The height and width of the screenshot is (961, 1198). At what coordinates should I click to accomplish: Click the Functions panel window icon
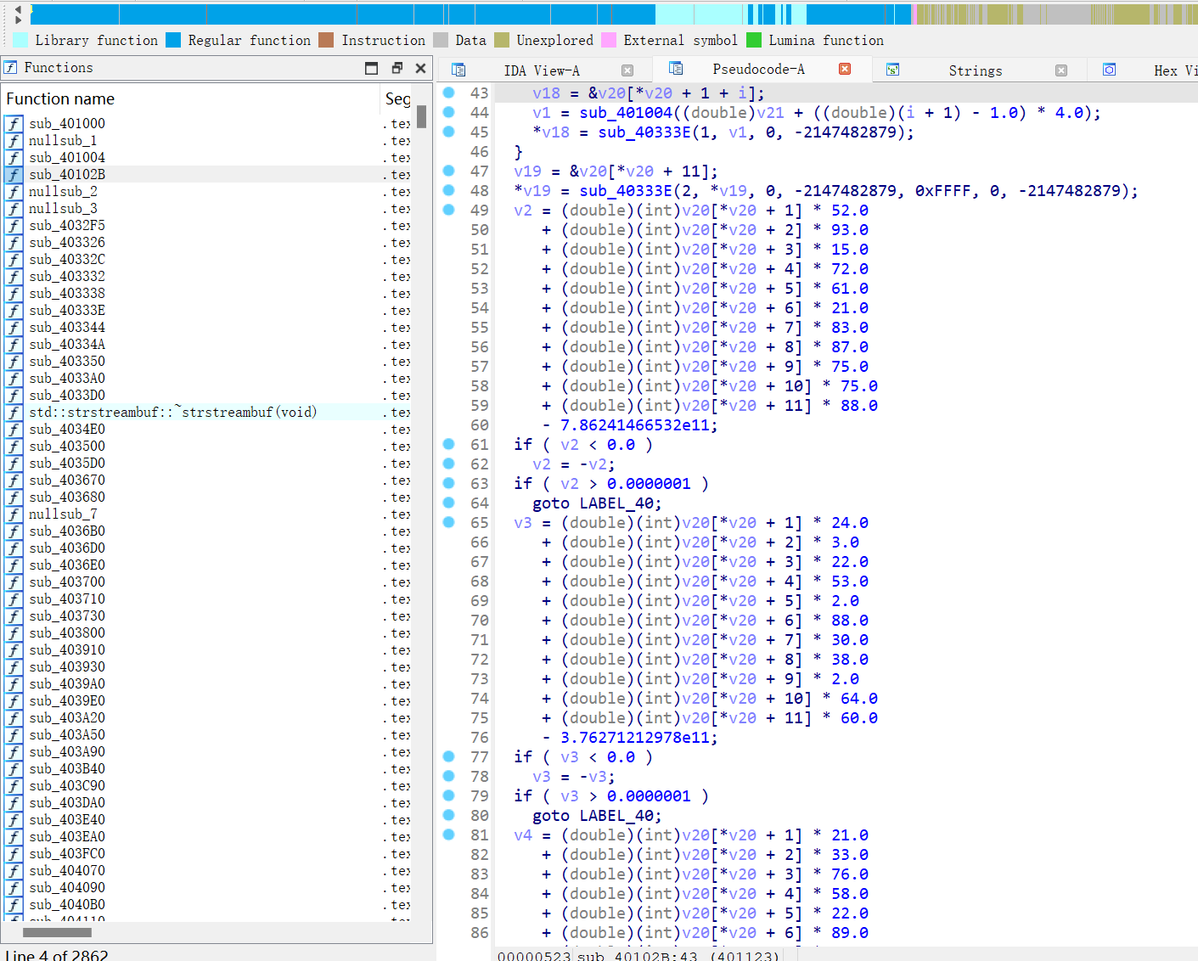click(372, 68)
